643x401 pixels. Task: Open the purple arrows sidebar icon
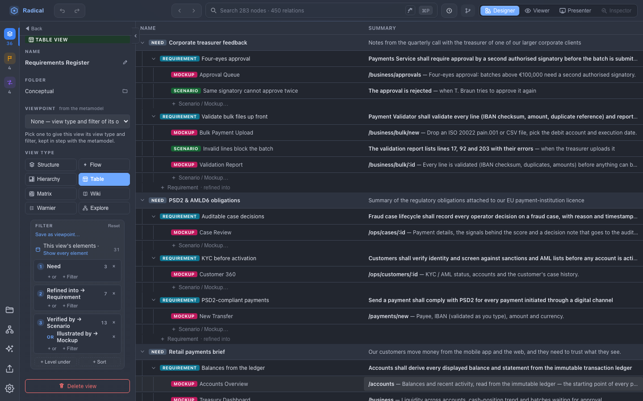point(10,82)
